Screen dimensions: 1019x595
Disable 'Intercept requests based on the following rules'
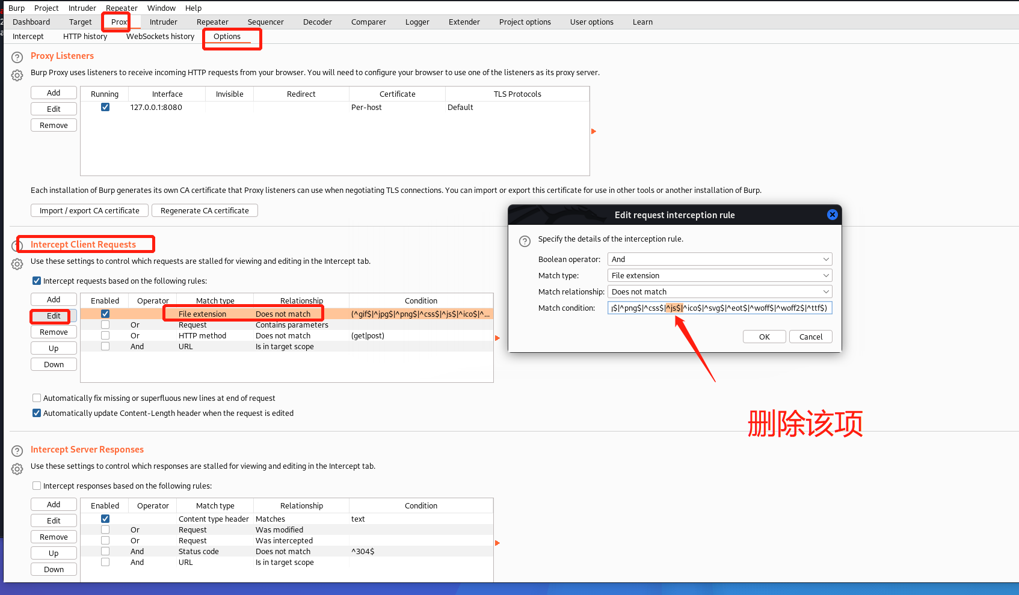[37, 281]
